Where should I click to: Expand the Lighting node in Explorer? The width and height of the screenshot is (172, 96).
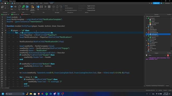(146, 28)
